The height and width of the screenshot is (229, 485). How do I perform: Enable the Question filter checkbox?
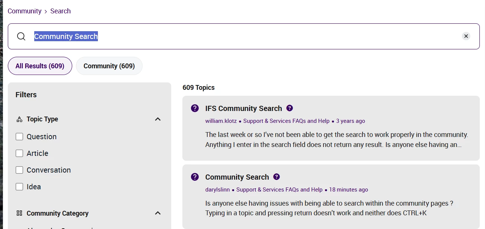(19, 137)
